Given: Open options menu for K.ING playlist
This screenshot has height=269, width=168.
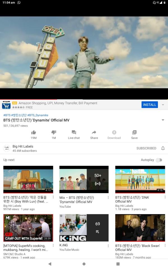Looking at the screenshot, I should click(108, 246).
